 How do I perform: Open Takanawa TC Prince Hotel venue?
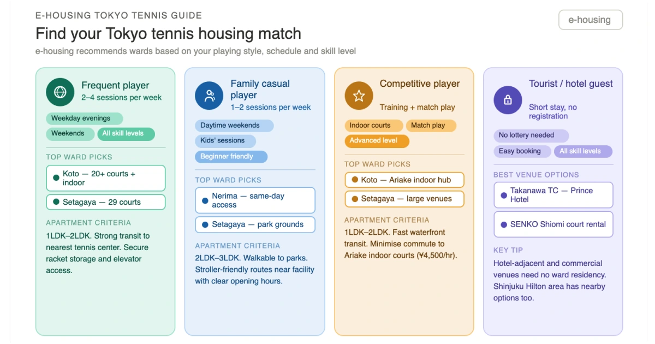[553, 195]
